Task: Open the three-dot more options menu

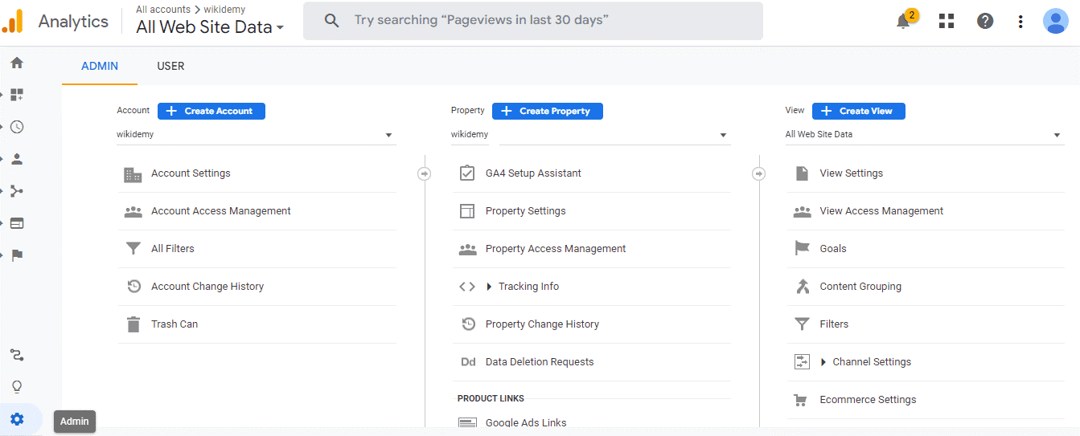Action: point(1020,22)
